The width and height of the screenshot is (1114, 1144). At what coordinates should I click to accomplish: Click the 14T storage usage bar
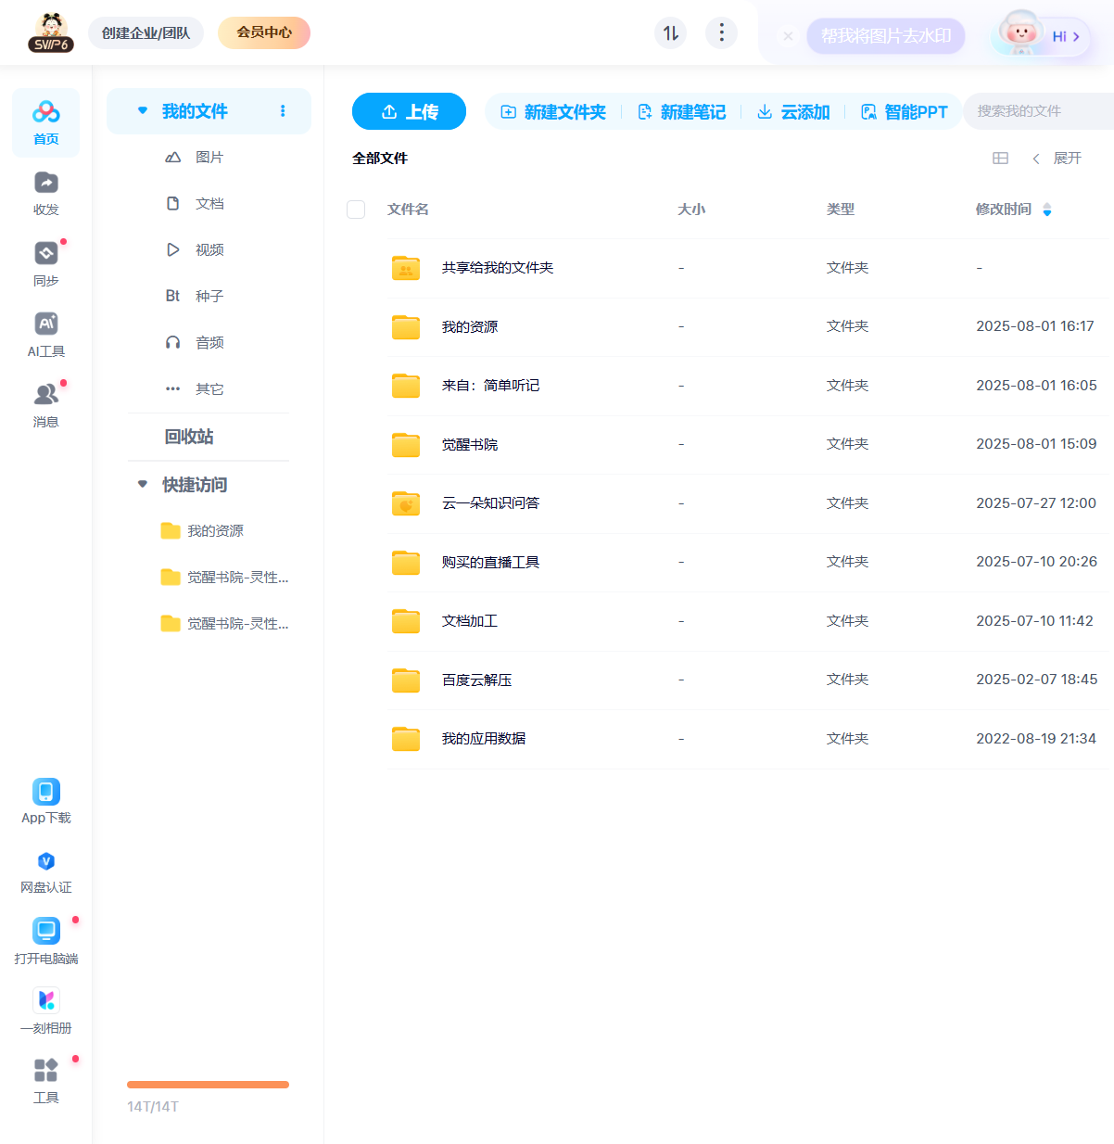click(208, 1085)
